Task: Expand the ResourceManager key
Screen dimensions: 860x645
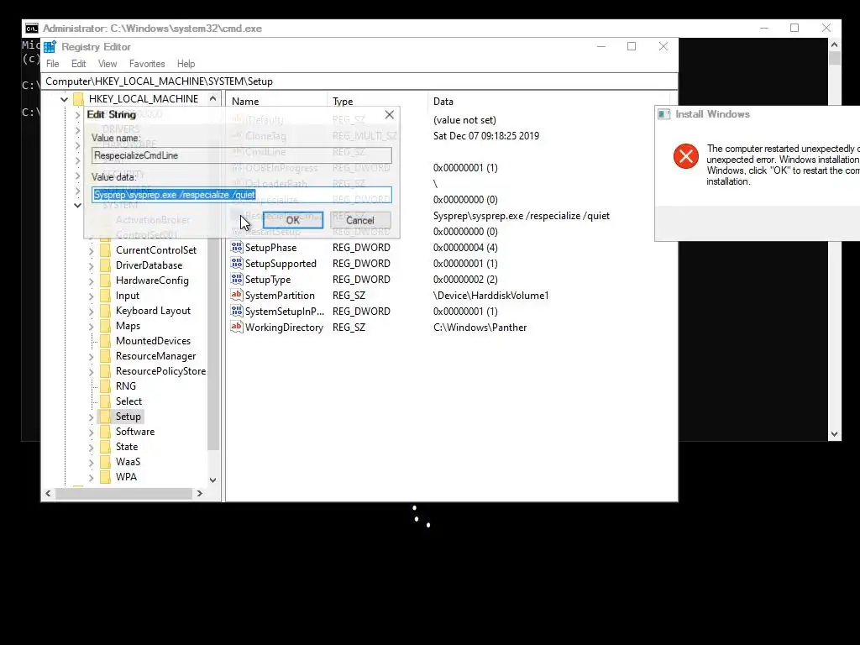Action: tap(91, 356)
